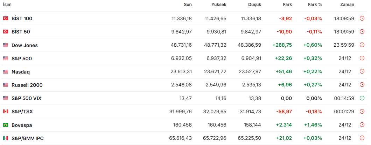Open the BİST 100 index link
The height and width of the screenshot is (145, 371).
pyautogui.click(x=22, y=18)
